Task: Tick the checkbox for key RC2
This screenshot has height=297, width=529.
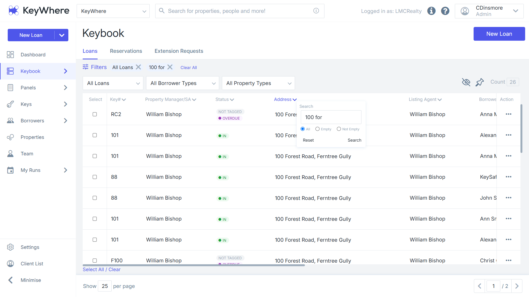Action: (x=95, y=114)
